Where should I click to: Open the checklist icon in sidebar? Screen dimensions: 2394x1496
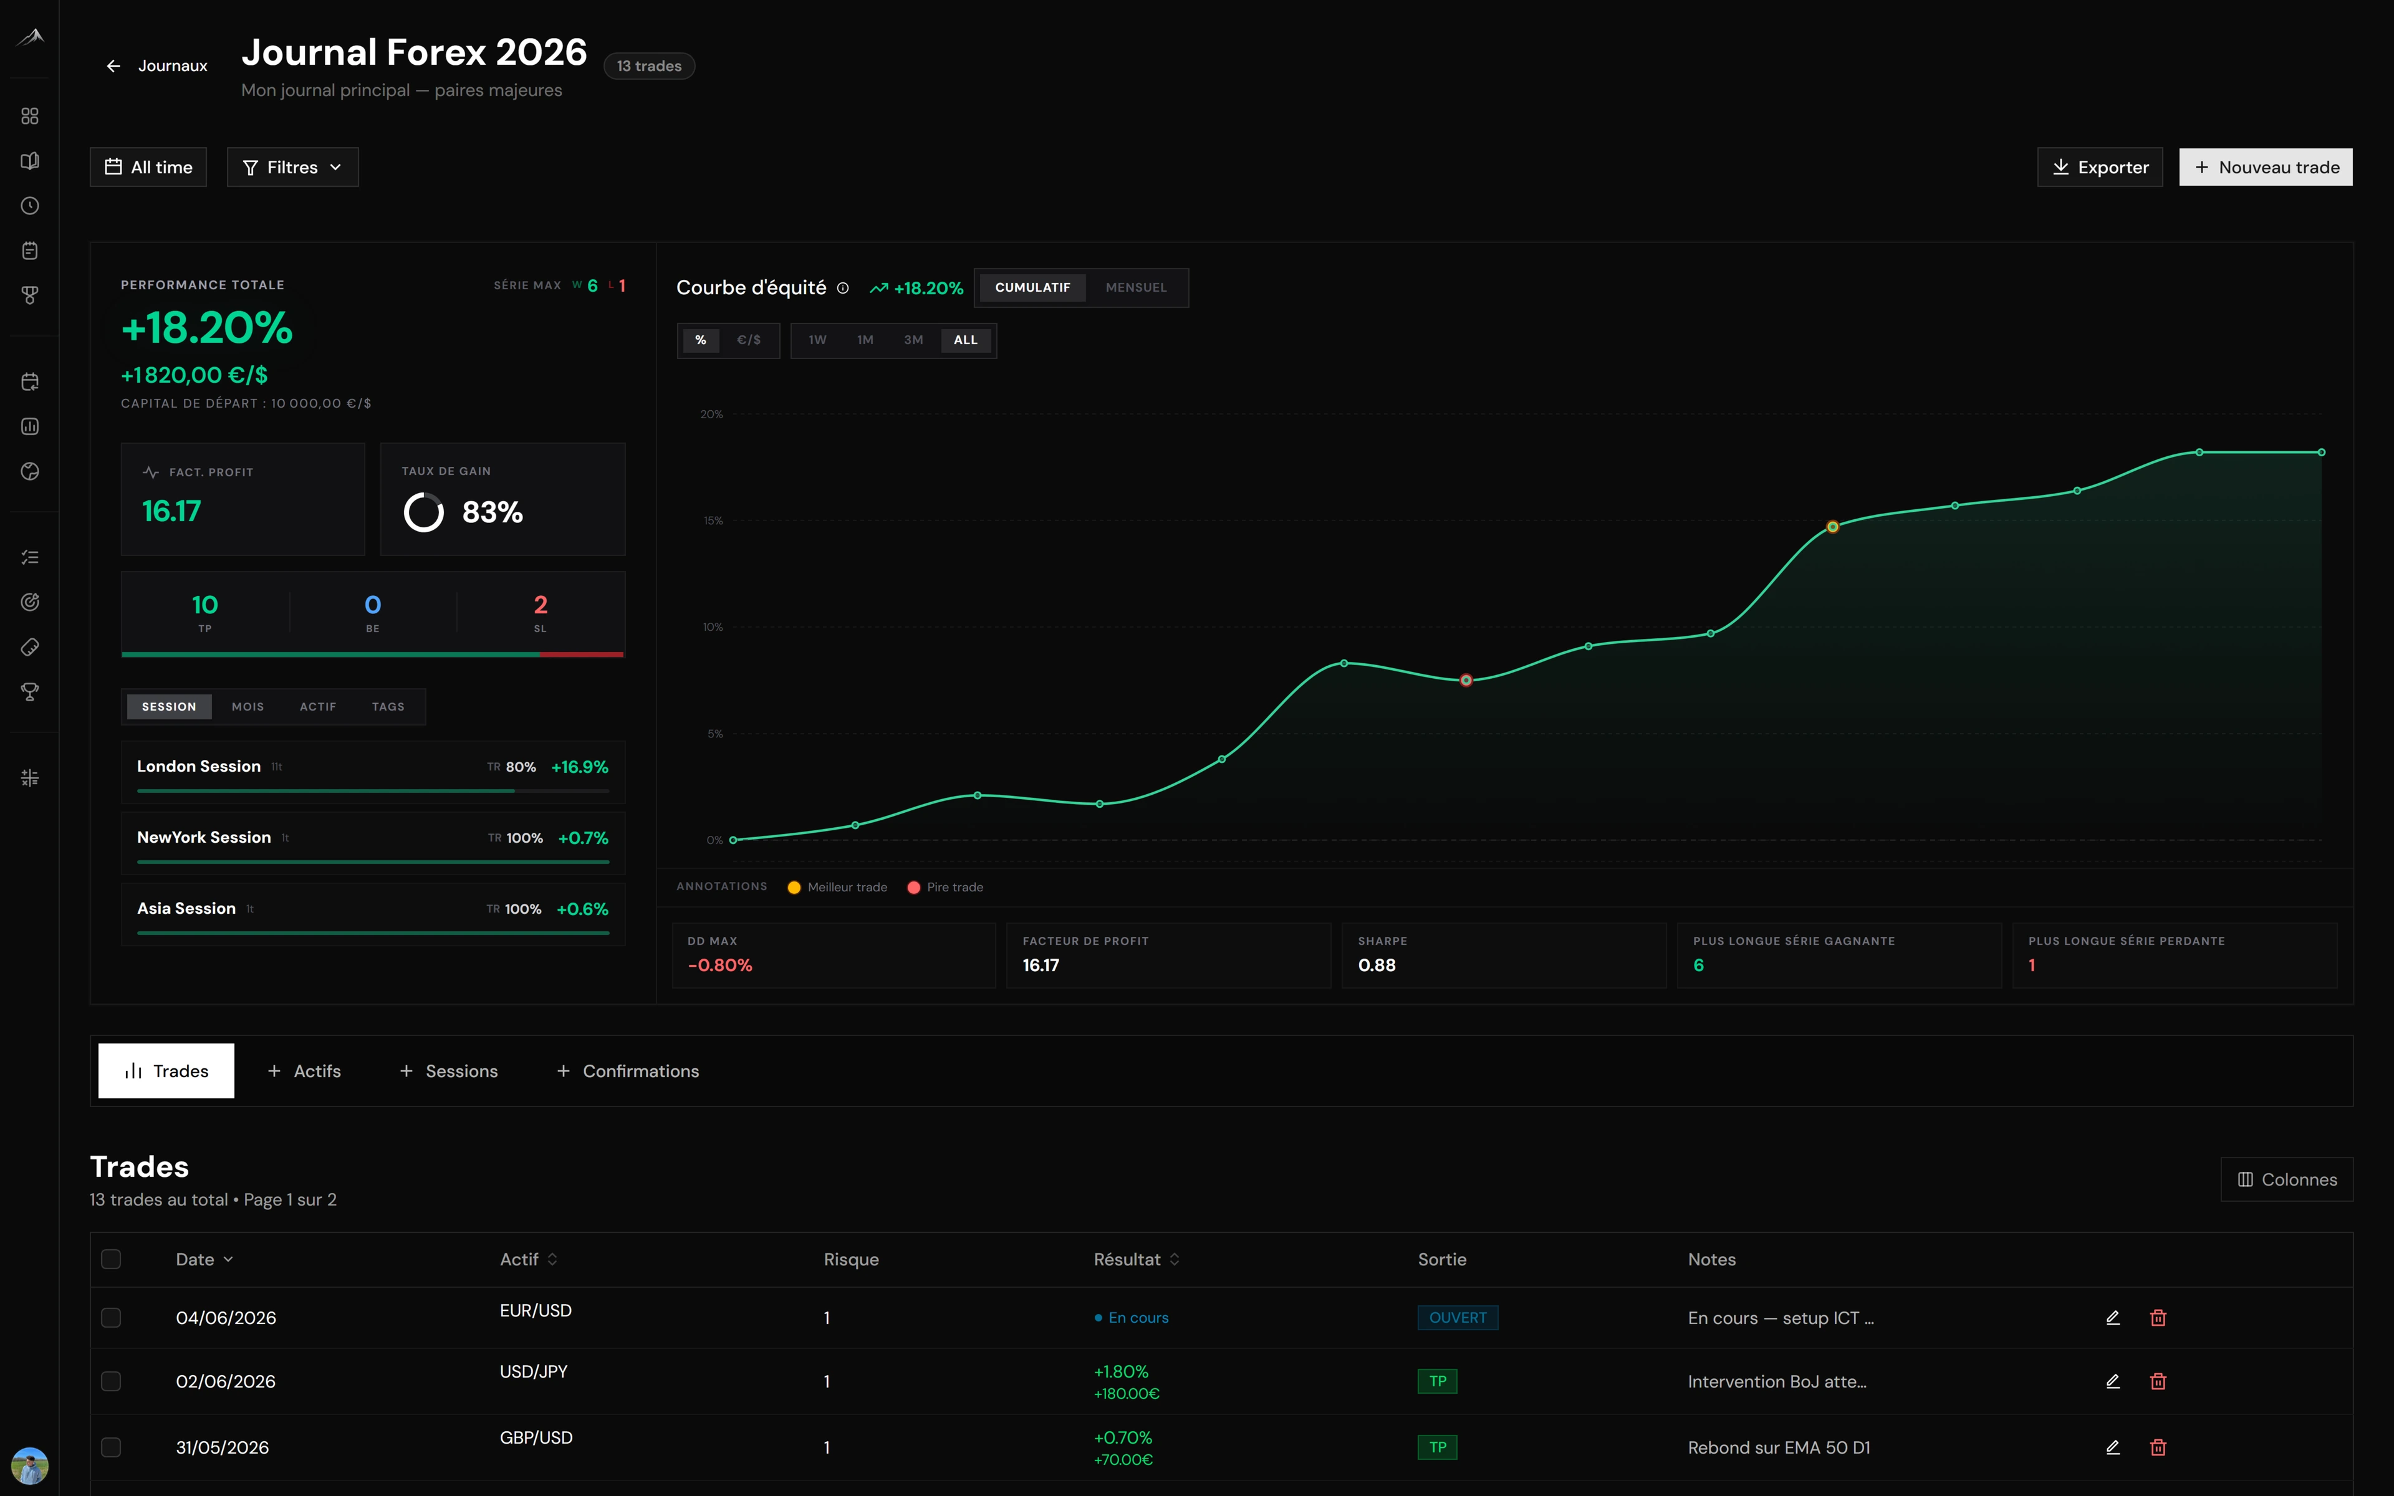pos(30,558)
